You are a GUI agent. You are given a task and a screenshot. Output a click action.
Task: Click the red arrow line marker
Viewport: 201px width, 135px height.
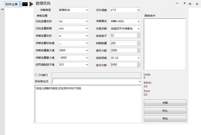2,9
